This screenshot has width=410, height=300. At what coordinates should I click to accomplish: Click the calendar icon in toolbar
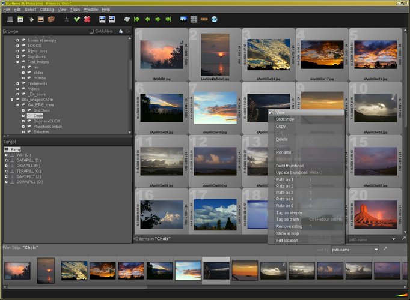[x=19, y=19]
